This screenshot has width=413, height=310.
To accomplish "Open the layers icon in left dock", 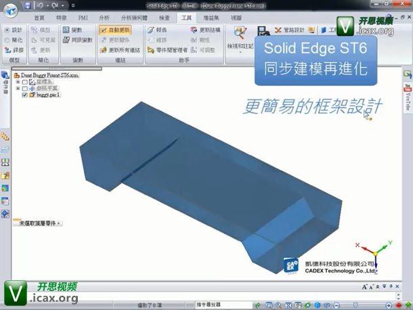I will click(5, 150).
